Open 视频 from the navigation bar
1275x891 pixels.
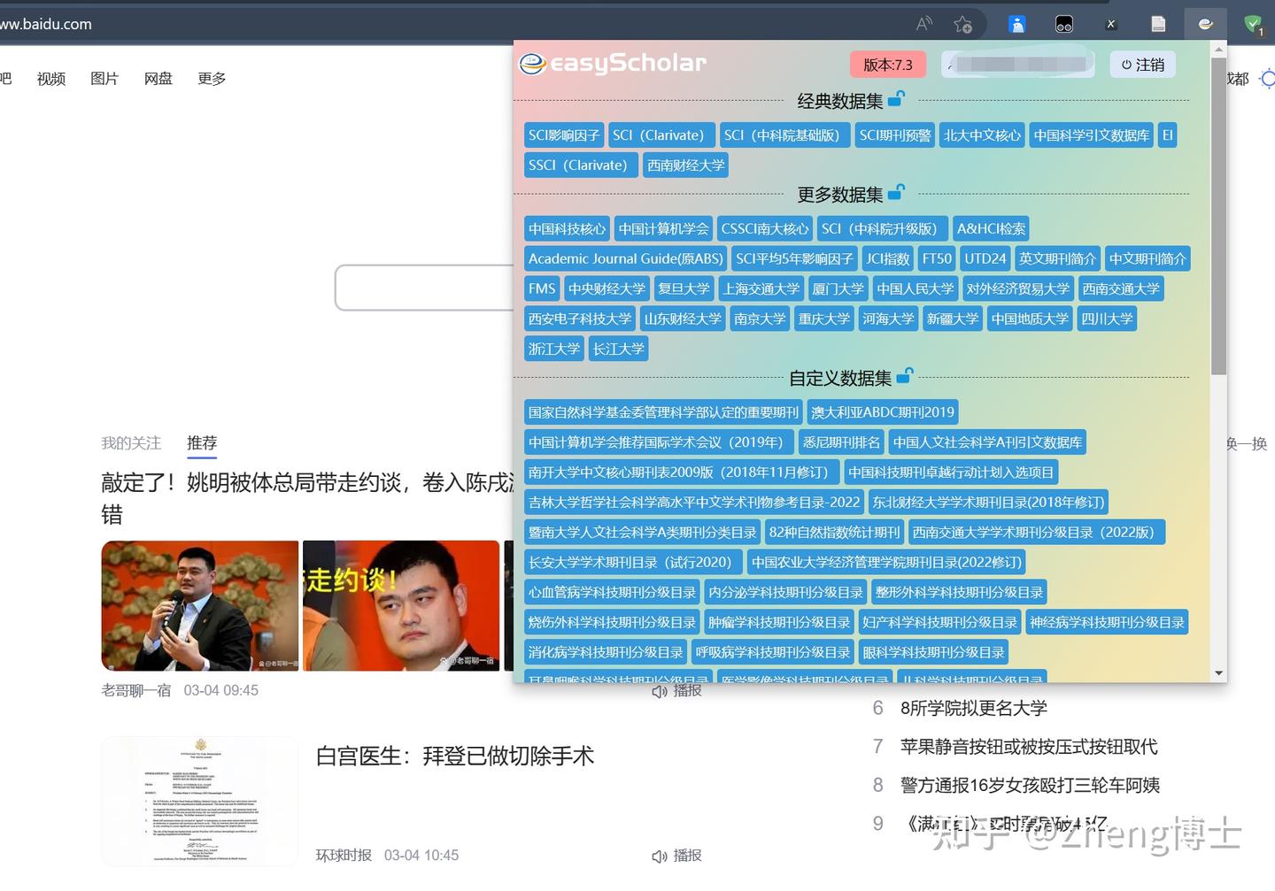pos(50,78)
